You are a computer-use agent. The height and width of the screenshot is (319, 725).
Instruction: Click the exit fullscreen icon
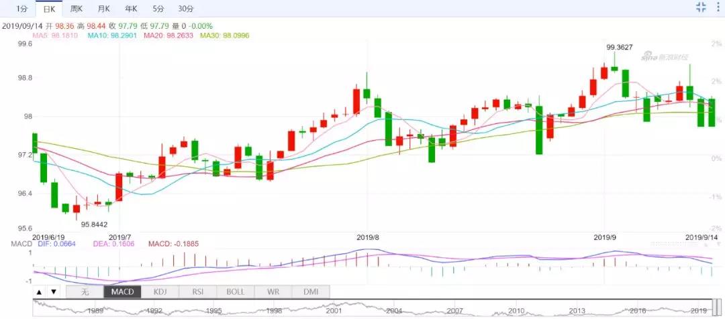pyautogui.click(x=701, y=7)
